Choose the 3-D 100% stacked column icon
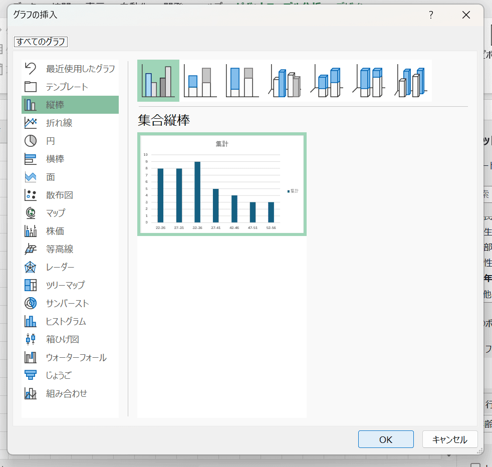This screenshot has width=492, height=467. (x=369, y=81)
